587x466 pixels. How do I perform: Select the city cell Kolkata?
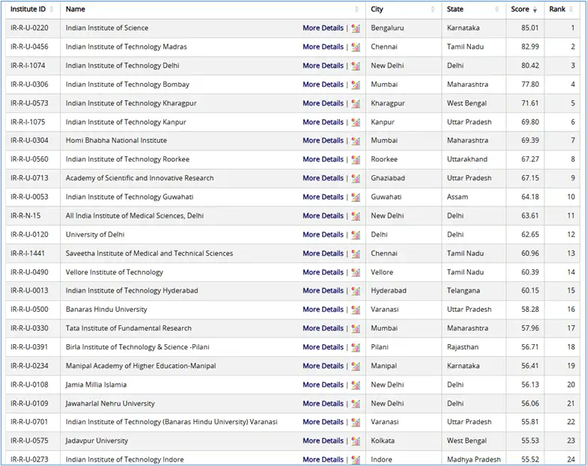click(x=383, y=441)
